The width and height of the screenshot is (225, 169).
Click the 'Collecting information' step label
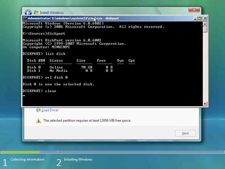tap(27, 159)
